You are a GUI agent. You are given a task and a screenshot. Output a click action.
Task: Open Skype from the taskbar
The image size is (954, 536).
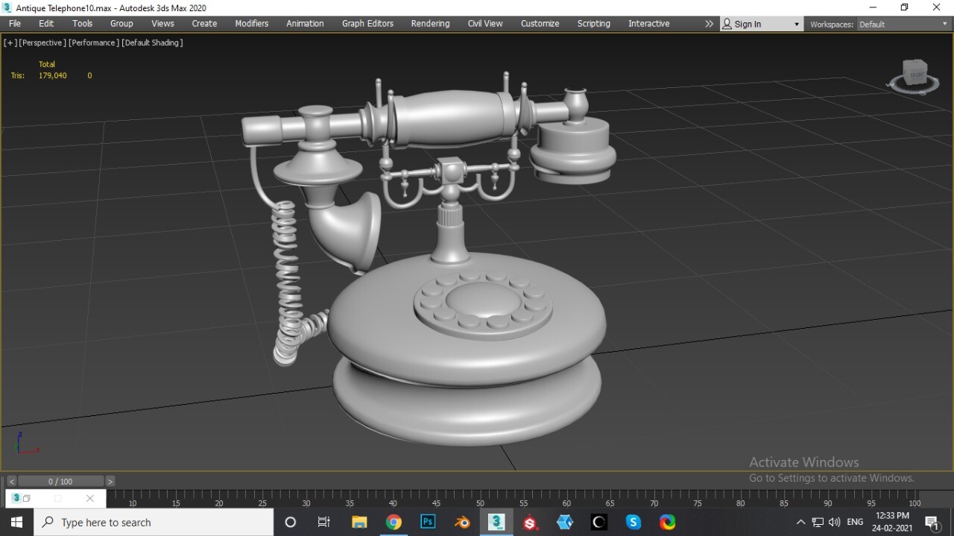point(634,523)
